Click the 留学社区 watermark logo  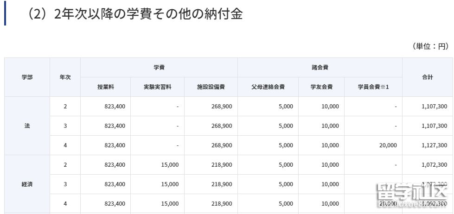click(413, 194)
